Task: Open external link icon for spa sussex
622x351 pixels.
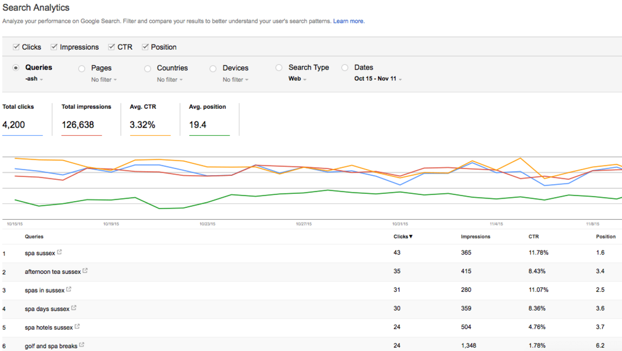Action: (x=60, y=252)
